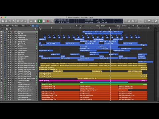Open the Note Pads icon
This screenshot has height=119, width=159.
(x=149, y=21)
